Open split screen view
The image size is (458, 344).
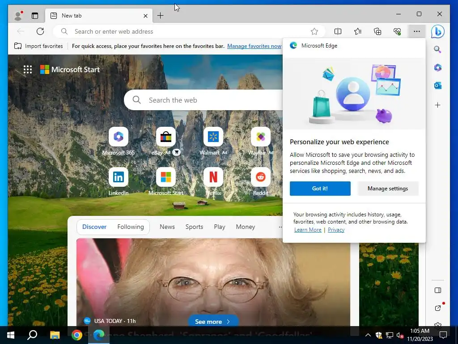(338, 31)
